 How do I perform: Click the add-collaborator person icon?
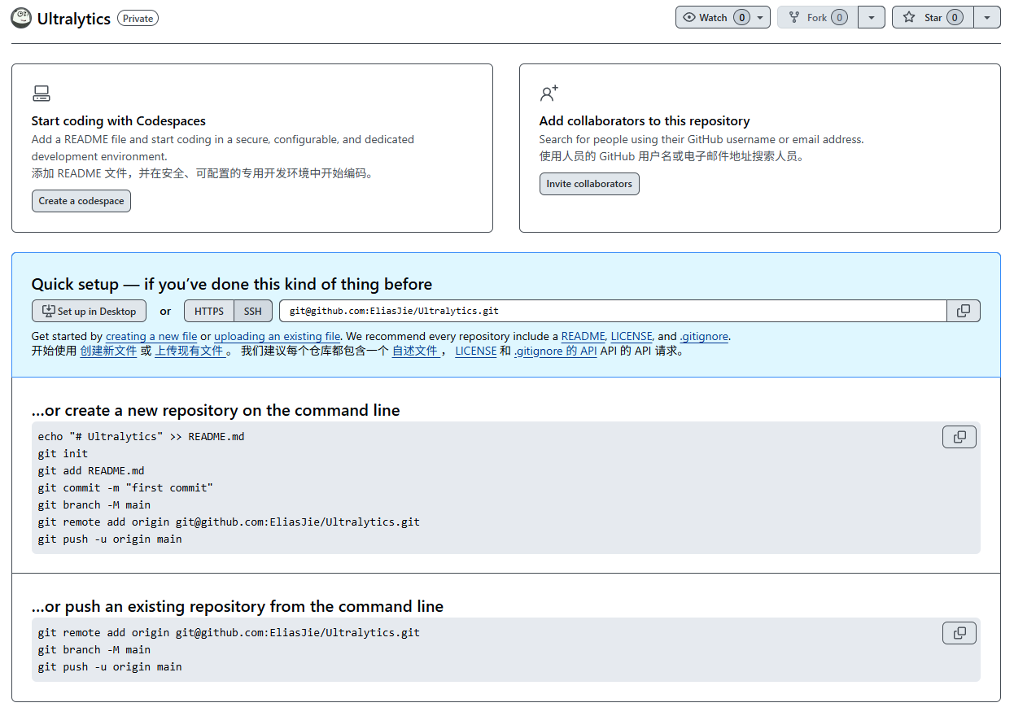[x=549, y=93]
